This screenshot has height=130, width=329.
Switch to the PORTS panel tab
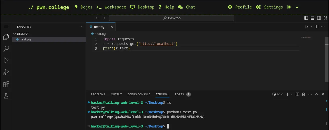click(x=179, y=94)
